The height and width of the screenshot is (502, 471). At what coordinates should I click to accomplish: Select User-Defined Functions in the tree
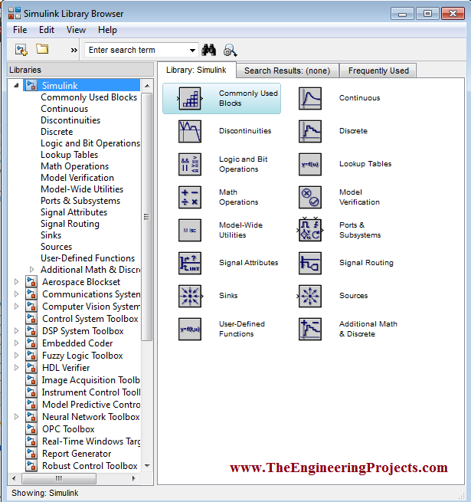coord(87,258)
